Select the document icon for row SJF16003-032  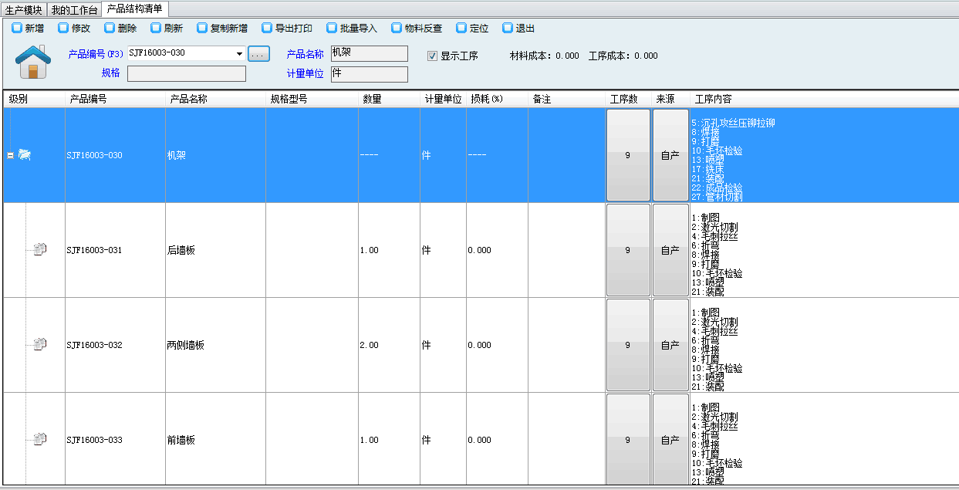[40, 344]
